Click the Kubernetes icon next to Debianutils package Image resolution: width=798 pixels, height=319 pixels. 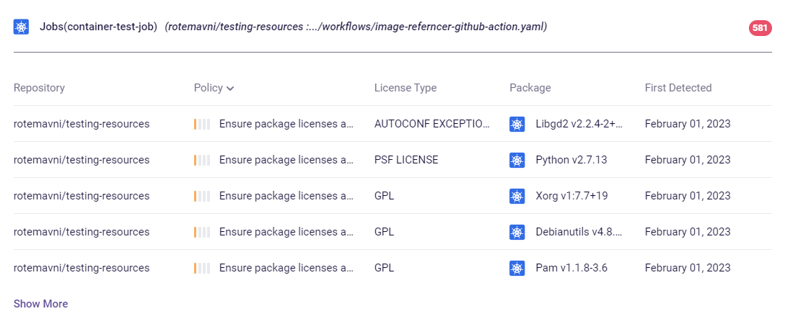coord(517,232)
